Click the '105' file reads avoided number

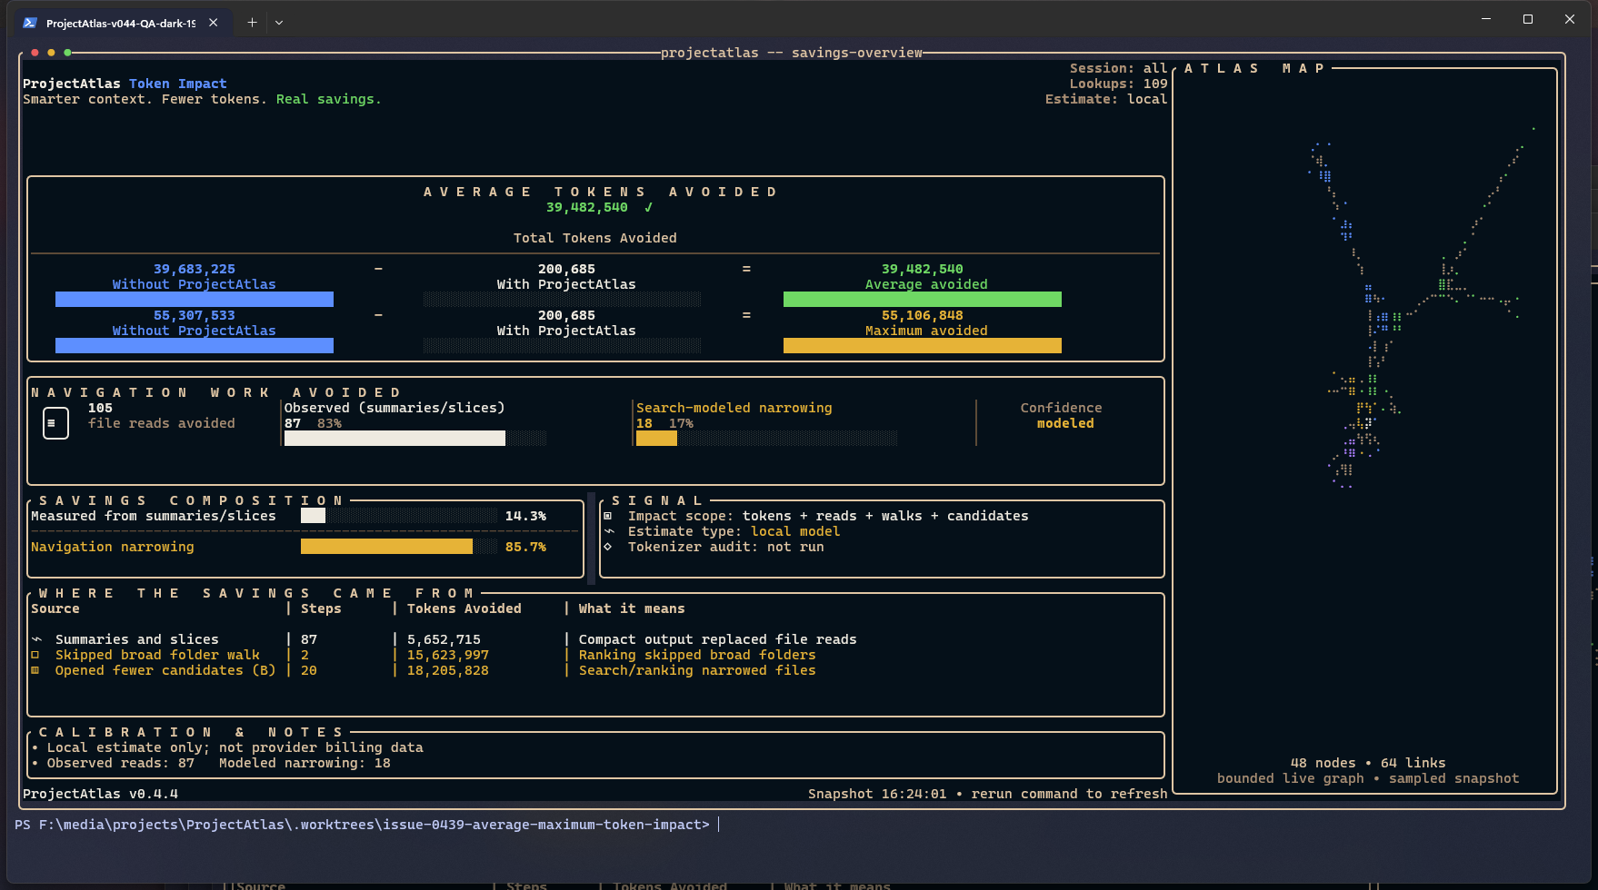click(100, 408)
